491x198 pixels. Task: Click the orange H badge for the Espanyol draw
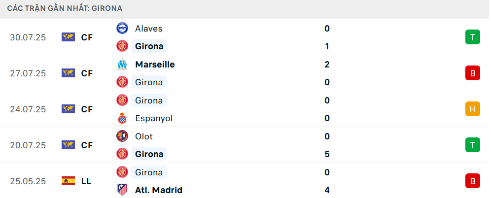473,109
